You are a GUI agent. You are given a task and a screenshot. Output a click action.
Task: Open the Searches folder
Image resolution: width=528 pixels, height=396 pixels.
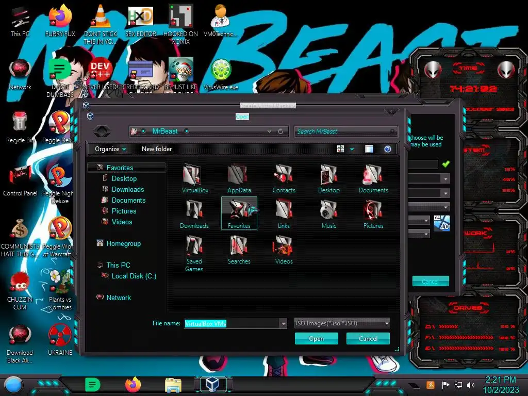pos(239,250)
